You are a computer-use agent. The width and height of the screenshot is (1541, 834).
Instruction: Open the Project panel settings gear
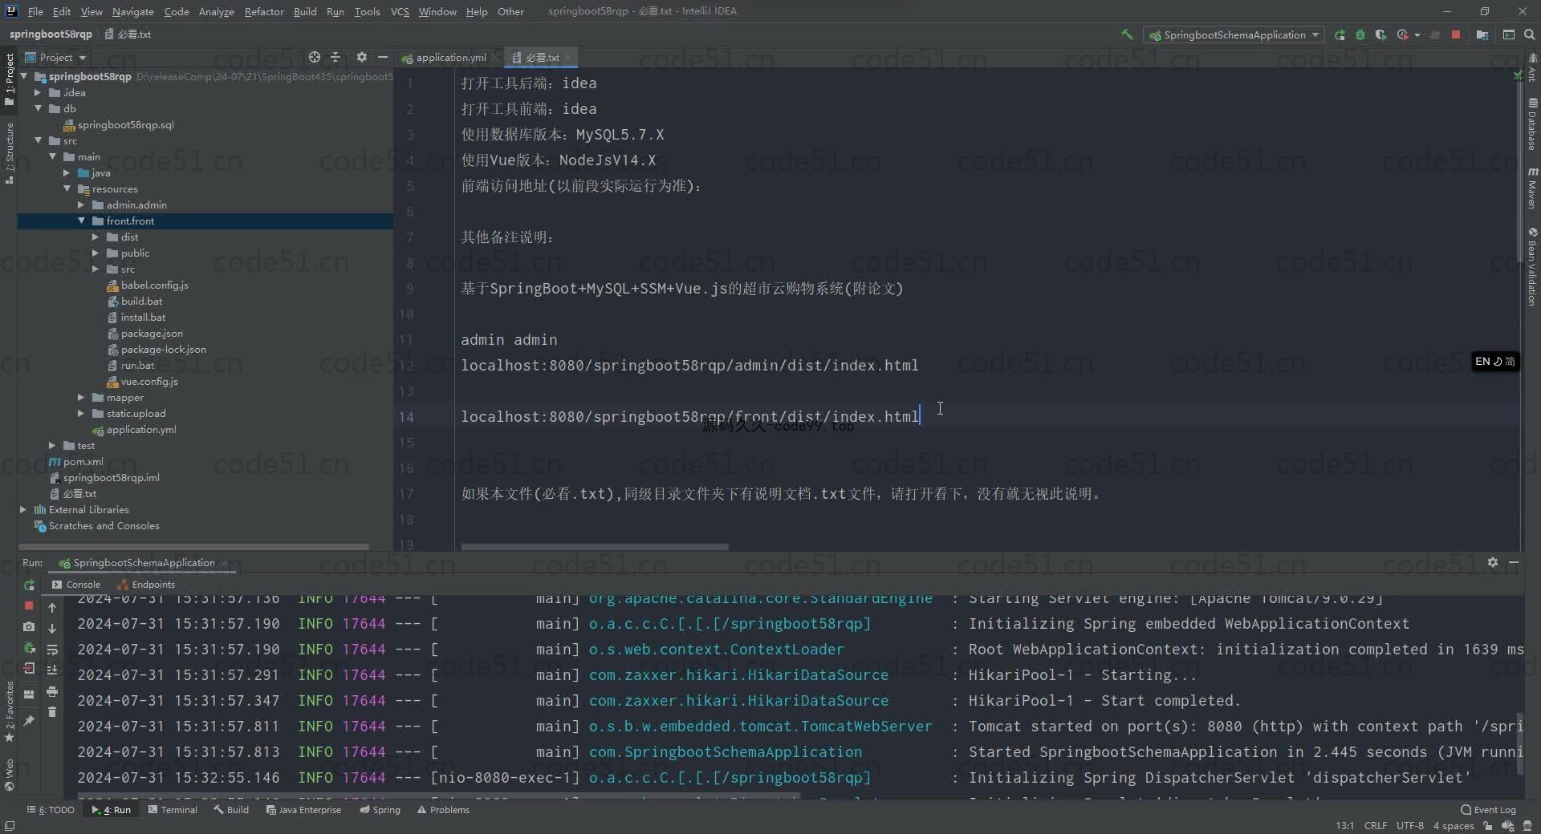coord(361,57)
